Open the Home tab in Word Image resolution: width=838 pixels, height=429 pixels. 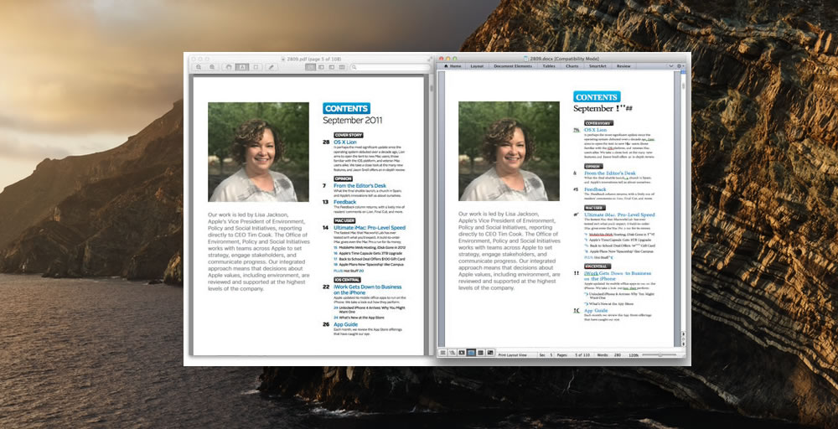(x=453, y=66)
